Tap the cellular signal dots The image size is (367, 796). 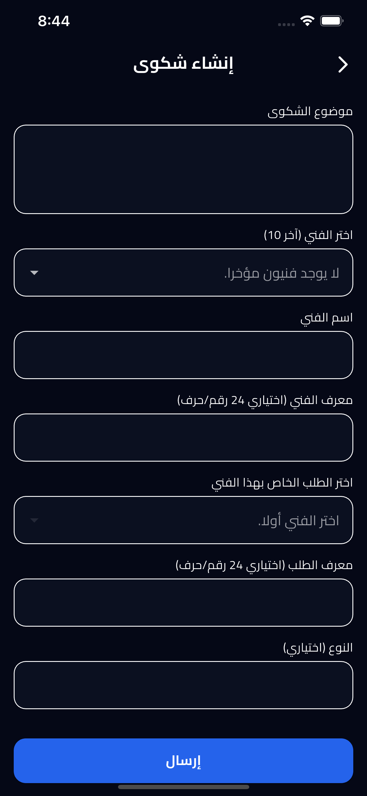(286, 24)
